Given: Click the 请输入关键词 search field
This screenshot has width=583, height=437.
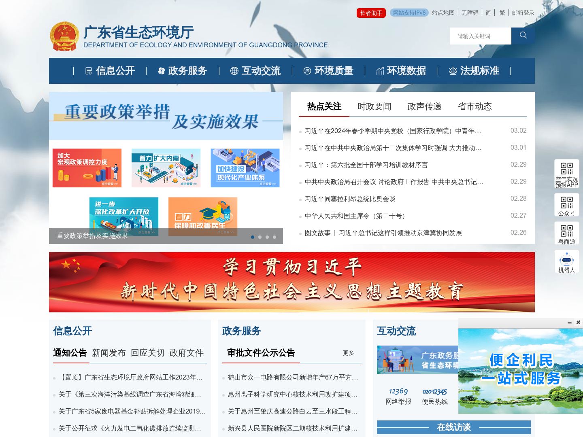Looking at the screenshot, I should coord(481,36).
